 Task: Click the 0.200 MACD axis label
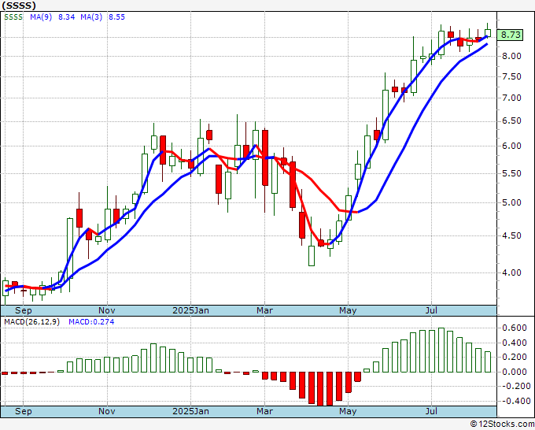pos(515,358)
